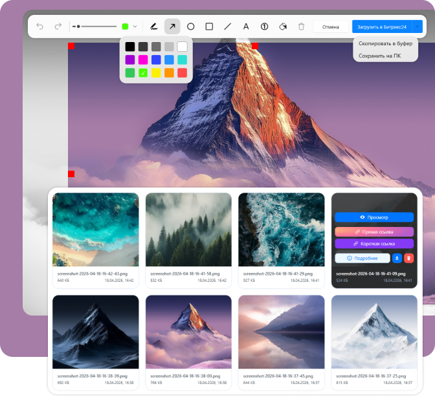Open the dark night mountain thumbnail
435x397 pixels.
click(x=95, y=332)
